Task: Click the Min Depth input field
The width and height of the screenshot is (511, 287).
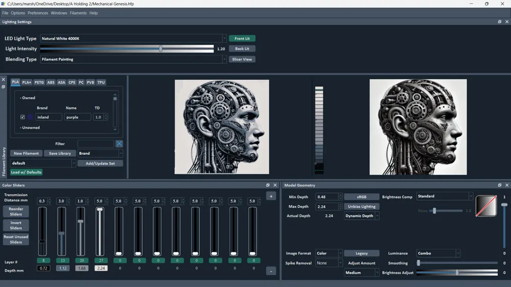Action: click(326, 197)
